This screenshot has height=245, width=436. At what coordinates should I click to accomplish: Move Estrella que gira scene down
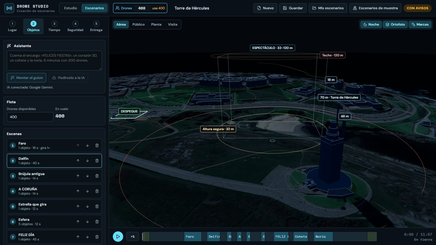point(87,206)
